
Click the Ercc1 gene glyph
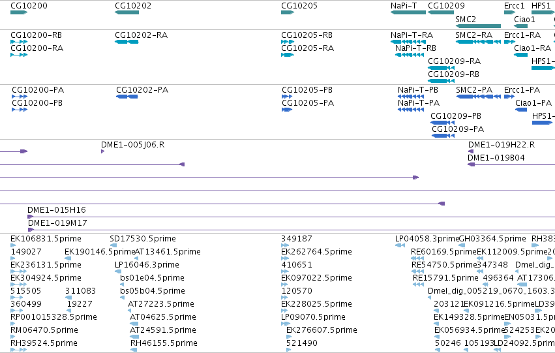pyautogui.click(x=510, y=12)
